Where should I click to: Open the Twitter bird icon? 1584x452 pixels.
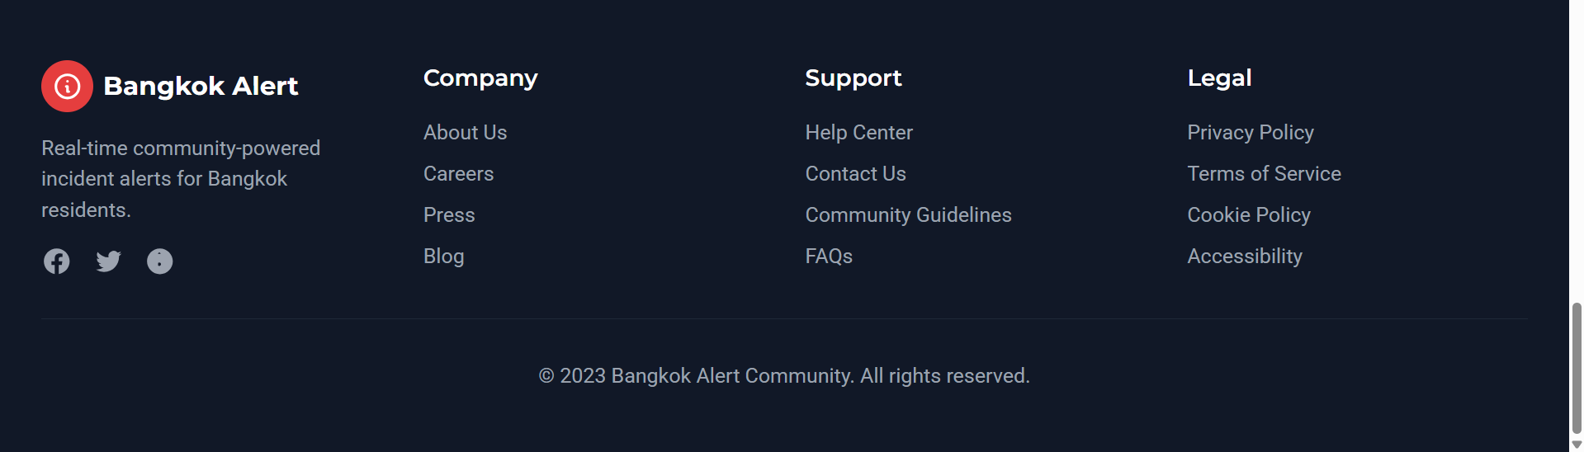pos(108,261)
